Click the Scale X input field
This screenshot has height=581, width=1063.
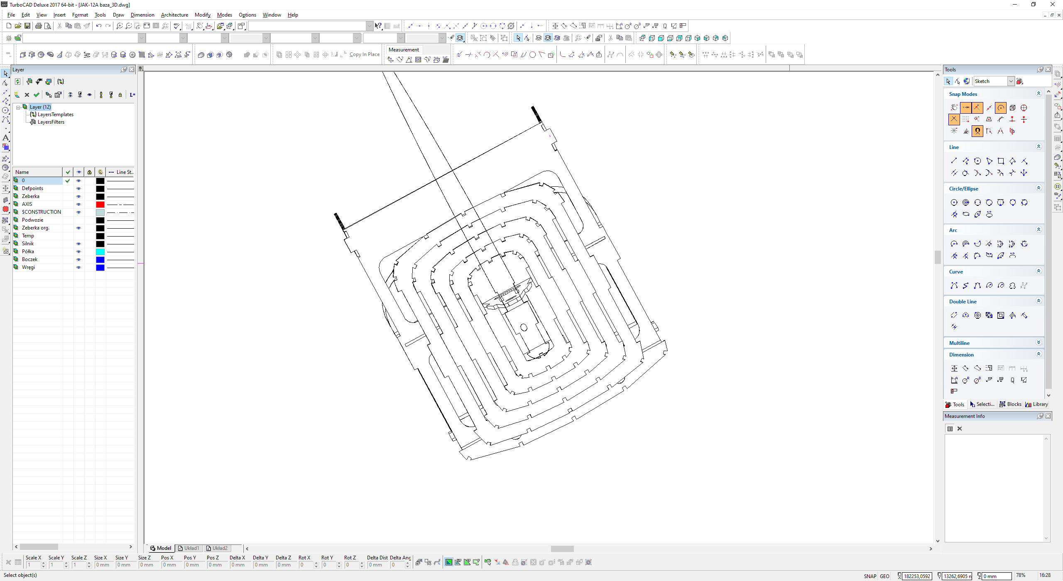pos(33,565)
